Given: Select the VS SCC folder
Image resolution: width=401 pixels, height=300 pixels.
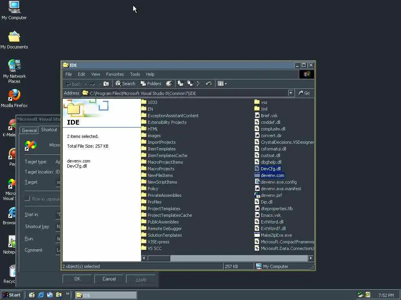Looking at the screenshot, I should [x=152, y=248].
